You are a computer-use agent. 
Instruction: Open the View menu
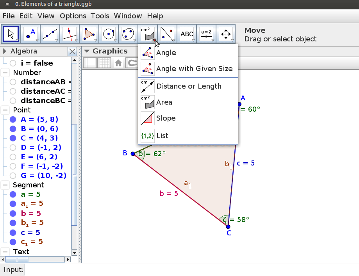pyautogui.click(x=46, y=16)
